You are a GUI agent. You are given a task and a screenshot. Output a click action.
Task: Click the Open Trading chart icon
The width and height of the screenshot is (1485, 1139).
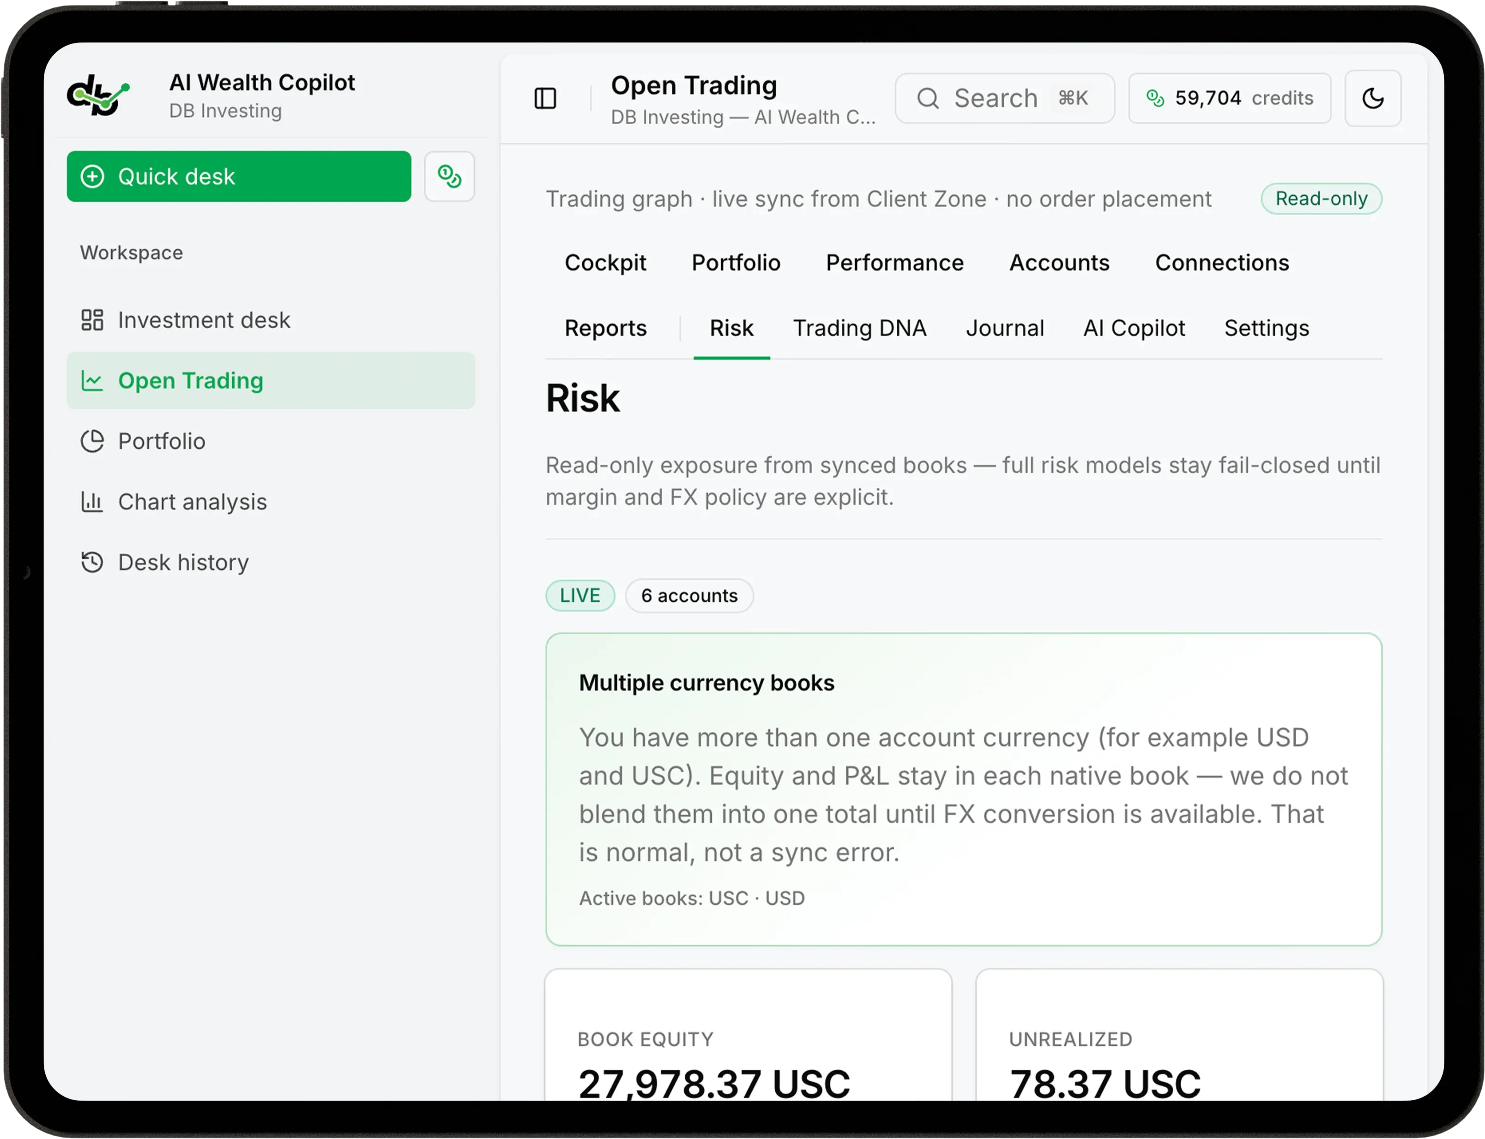point(92,380)
